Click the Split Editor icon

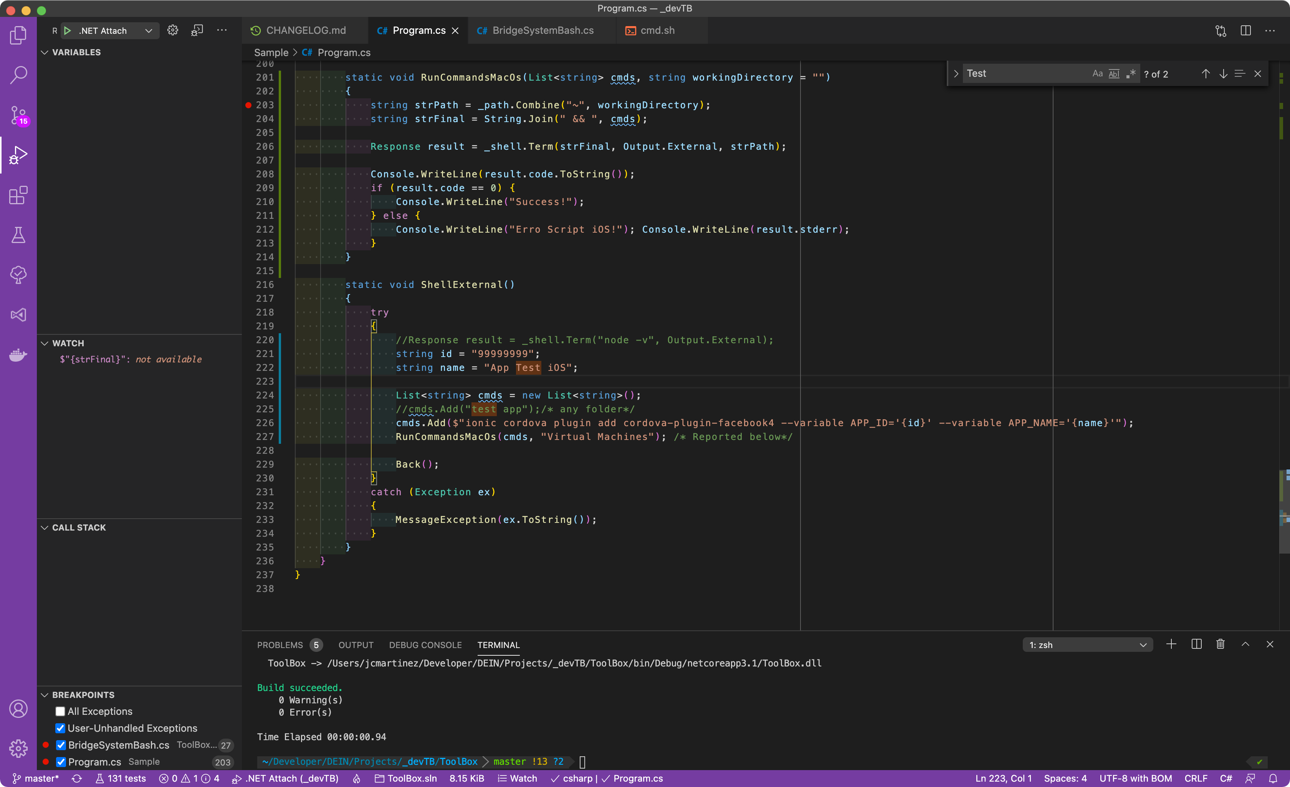coord(1245,30)
